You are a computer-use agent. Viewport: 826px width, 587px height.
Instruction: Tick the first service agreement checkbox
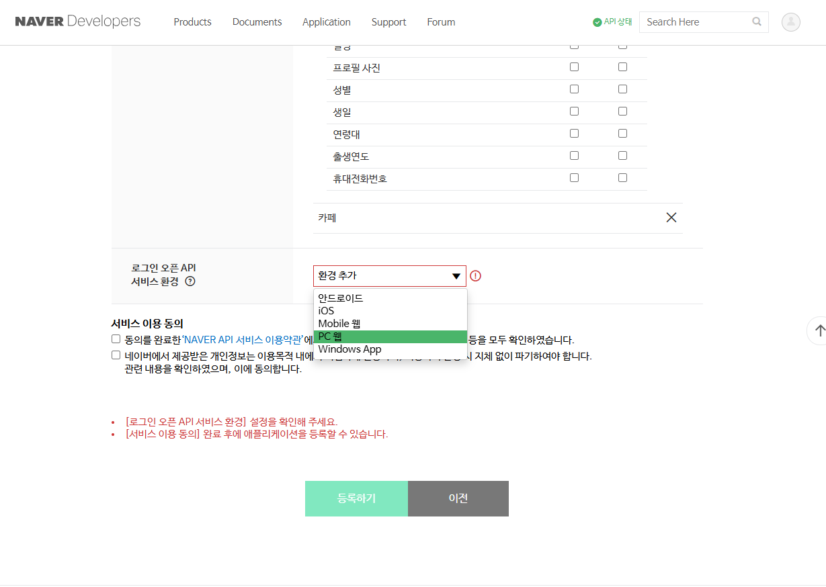116,339
